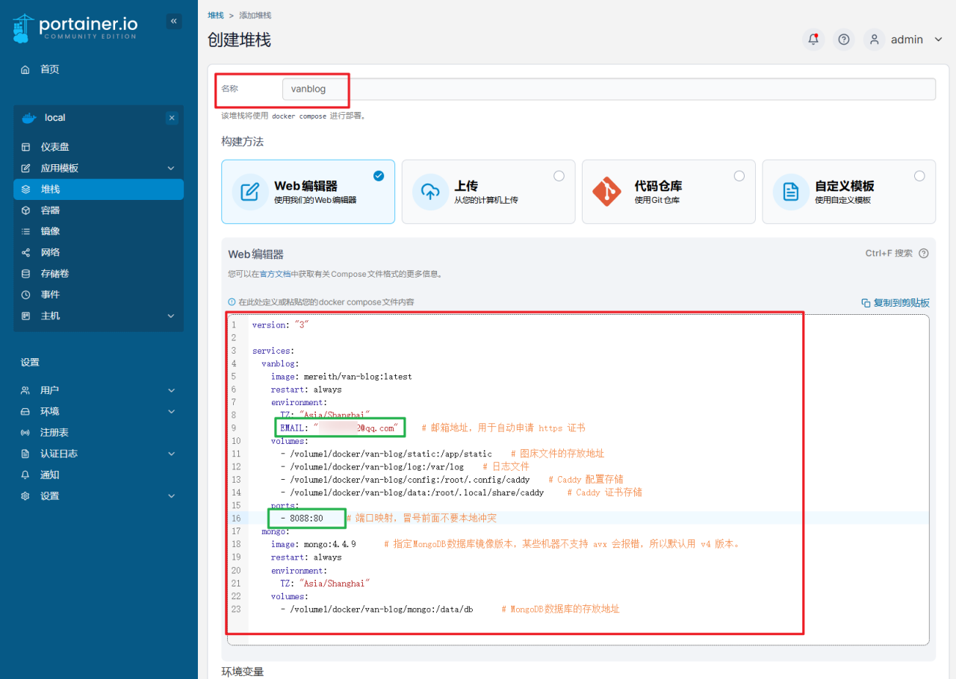Open the admin account dropdown
This screenshot has height=679, width=956.
click(x=906, y=40)
